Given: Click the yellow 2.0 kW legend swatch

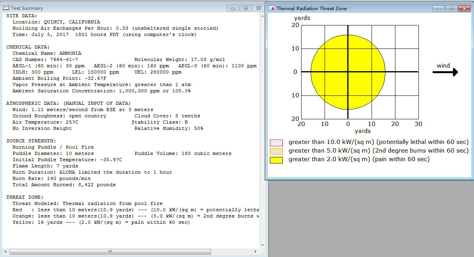Looking at the screenshot, I should pos(276,160).
